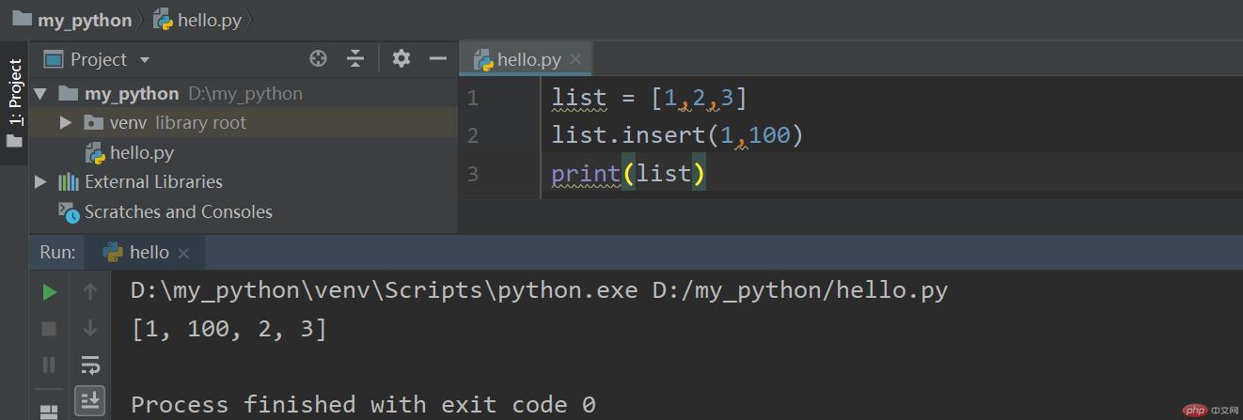The height and width of the screenshot is (420, 1243).
Task: Click the hello.py breadcrumb in navigation bar
Action: [197, 20]
